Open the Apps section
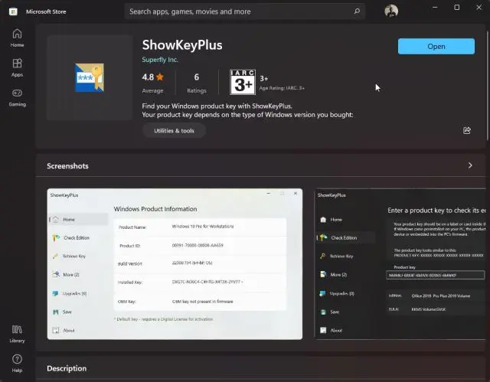The height and width of the screenshot is (382, 490). pyautogui.click(x=17, y=67)
